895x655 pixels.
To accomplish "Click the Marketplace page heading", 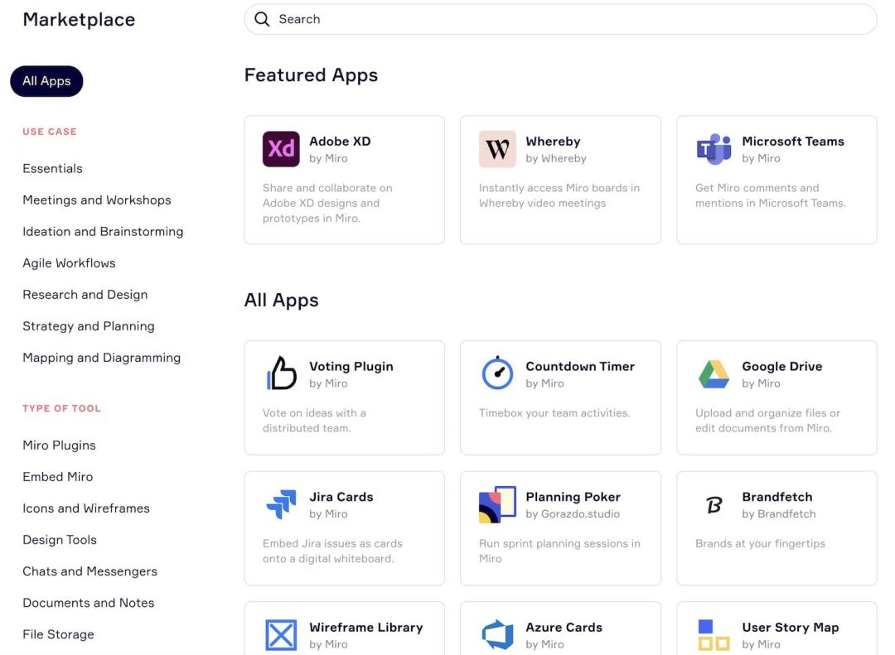I will click(80, 19).
